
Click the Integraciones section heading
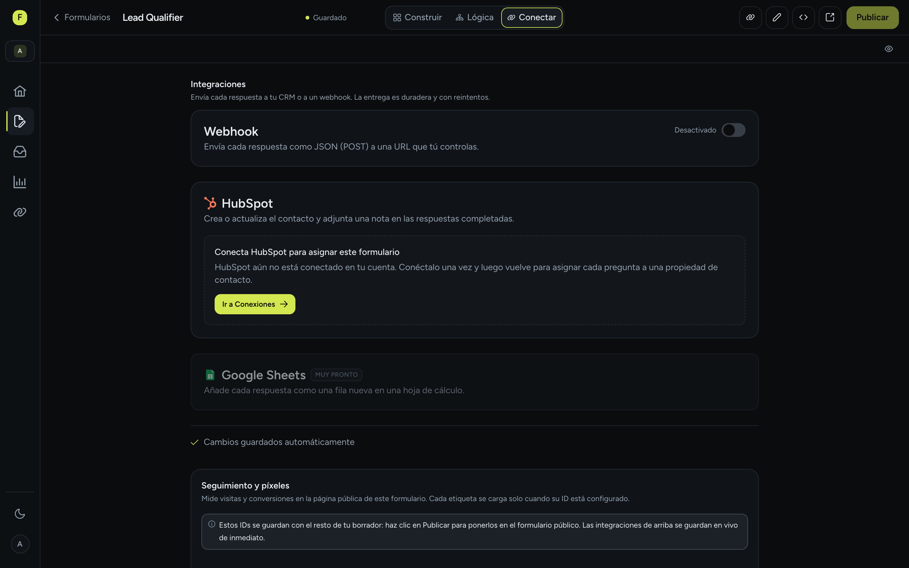pyautogui.click(x=218, y=84)
